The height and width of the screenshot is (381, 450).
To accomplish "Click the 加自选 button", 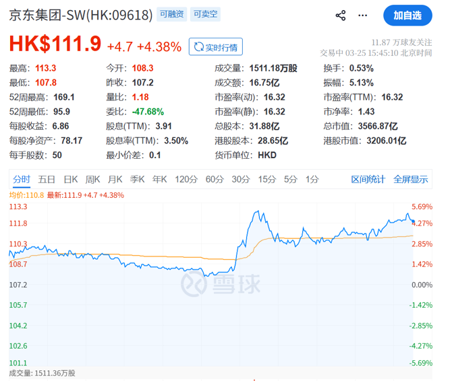I will [x=407, y=15].
